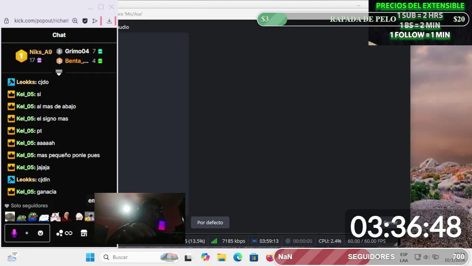Screen dimensions: 472x266
Task: Click the message 'al mas de abajo'
Action: tap(56, 106)
